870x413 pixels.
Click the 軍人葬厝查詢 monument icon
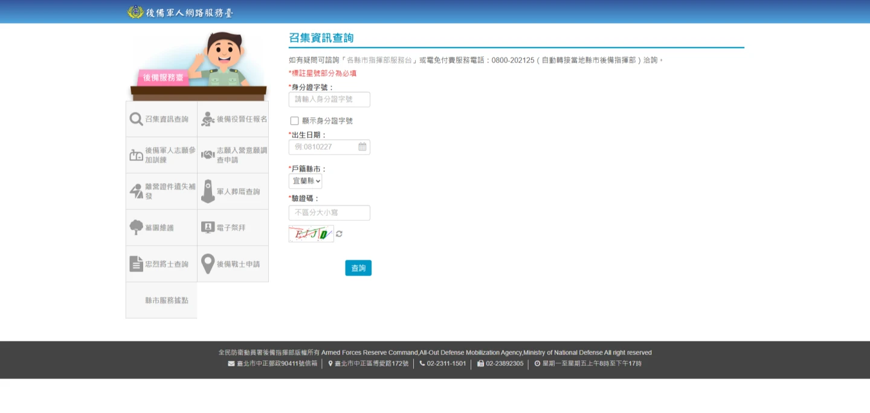pyautogui.click(x=208, y=192)
